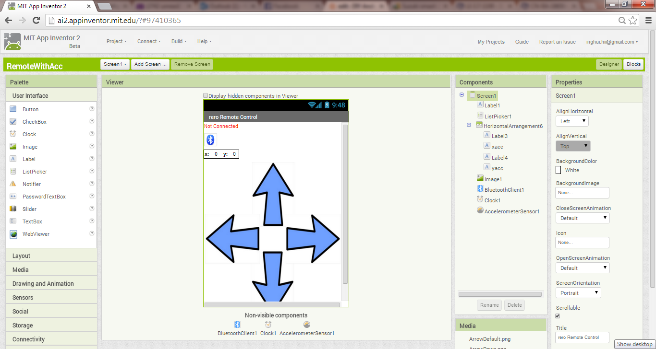The width and height of the screenshot is (656, 349).
Task: Collapse the HorizontalArrangement6 tree node
Action: tap(469, 125)
